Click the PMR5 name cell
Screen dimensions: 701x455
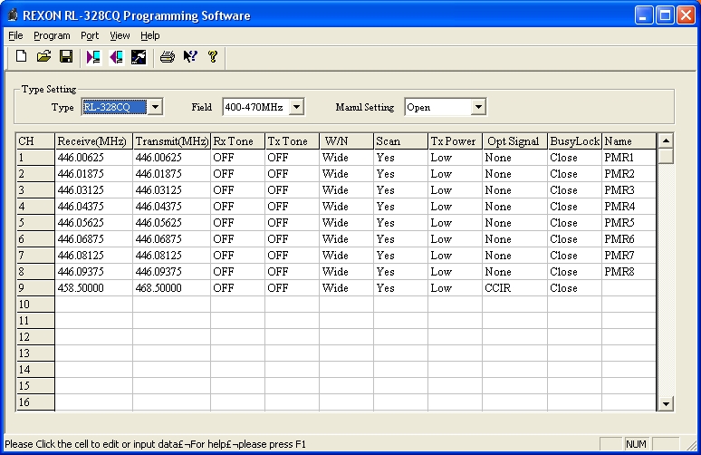tap(629, 223)
